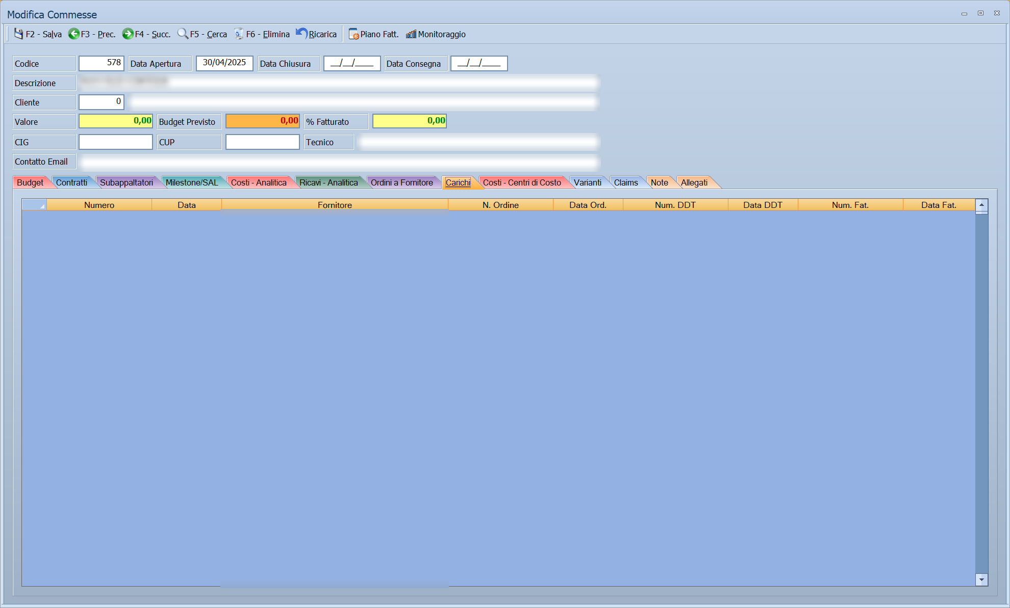
Task: Switch to Ricavi - Analitica tab
Action: pos(329,182)
